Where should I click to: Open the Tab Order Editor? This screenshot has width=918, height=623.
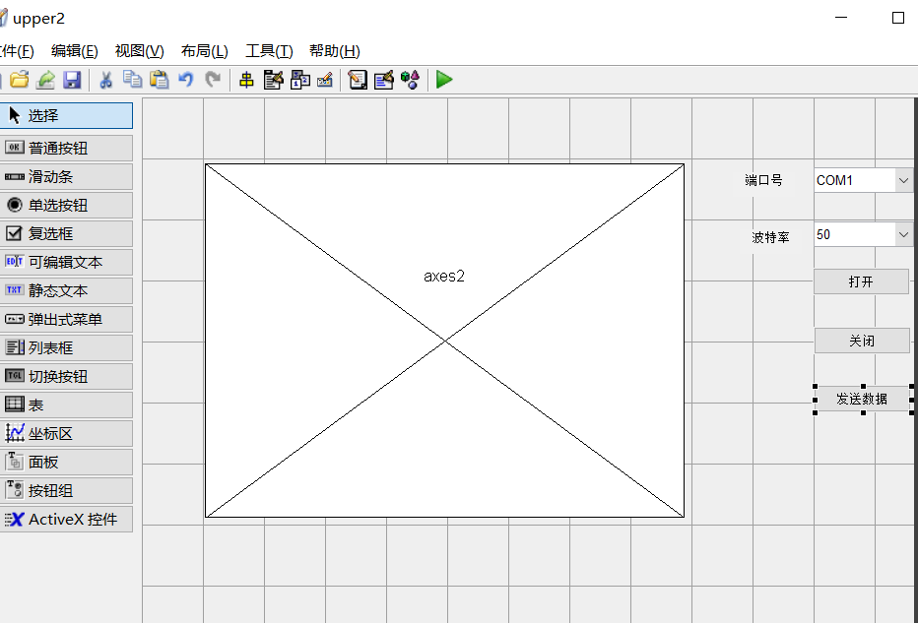point(298,80)
